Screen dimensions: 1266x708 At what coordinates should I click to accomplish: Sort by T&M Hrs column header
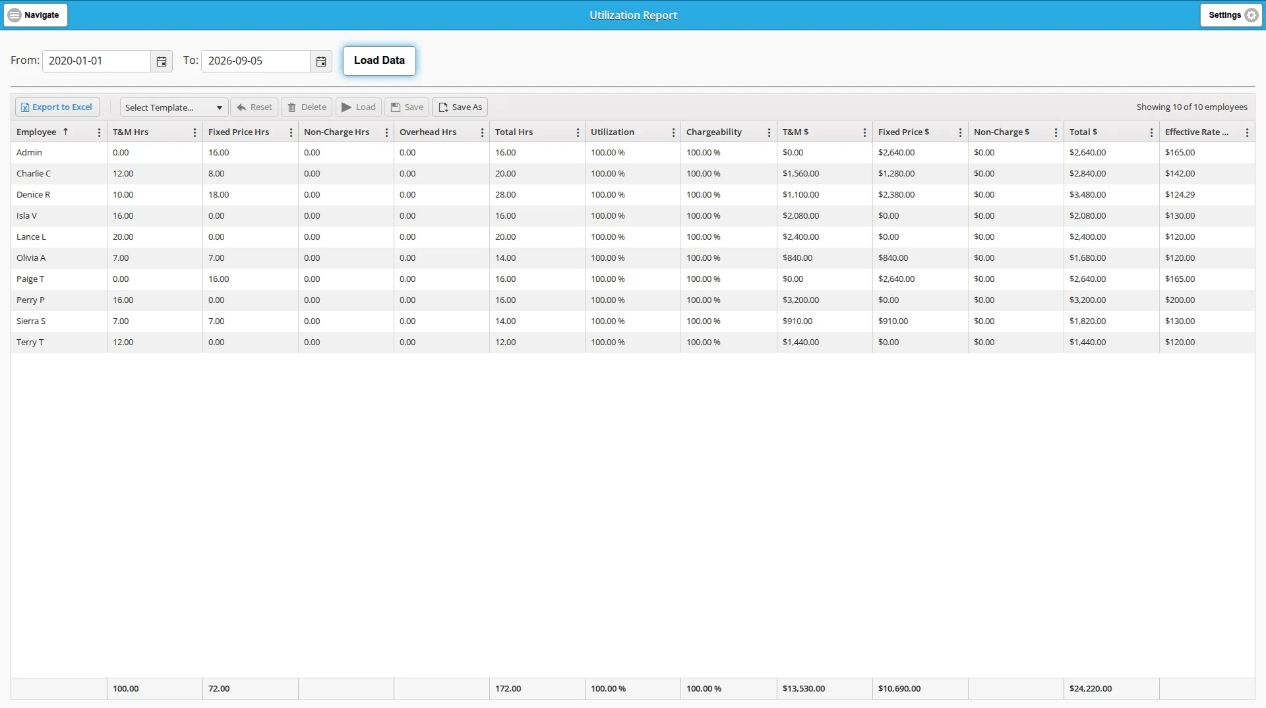(x=131, y=132)
